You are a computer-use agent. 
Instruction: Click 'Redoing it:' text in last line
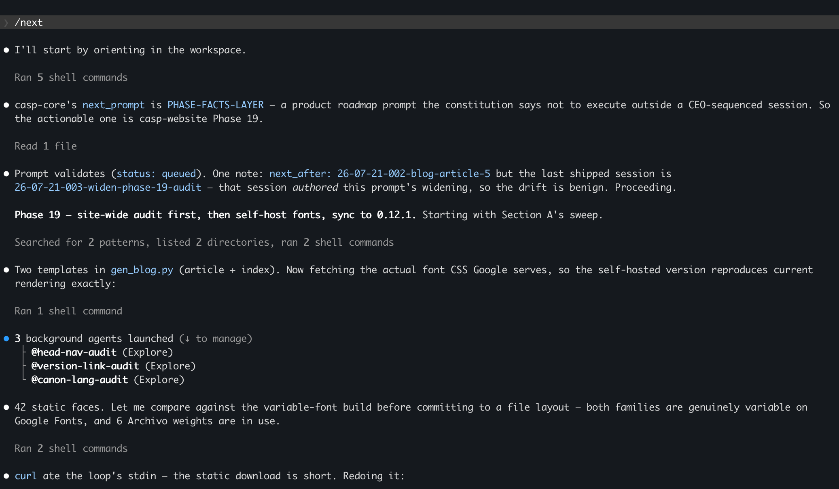(x=374, y=476)
